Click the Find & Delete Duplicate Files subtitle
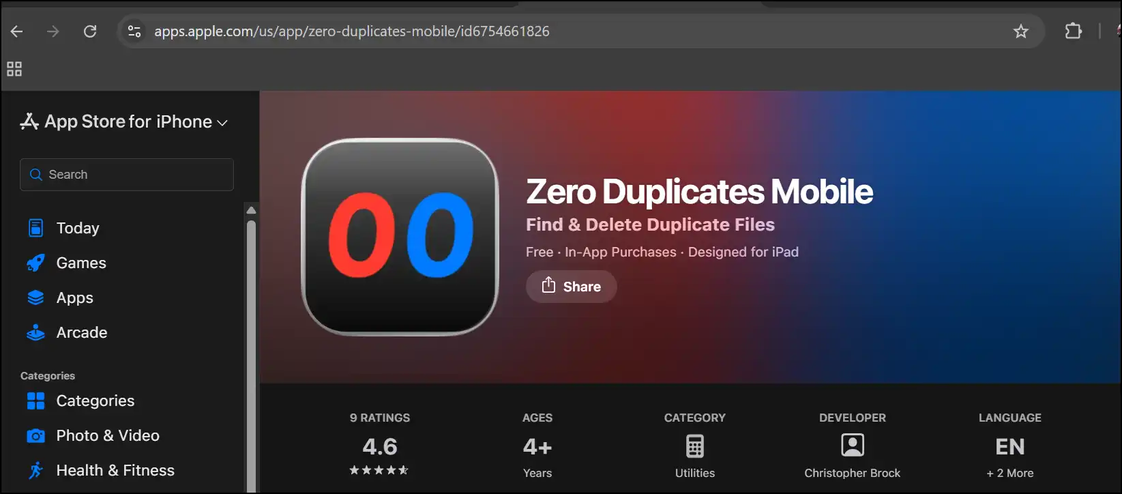1122x494 pixels. coord(650,224)
